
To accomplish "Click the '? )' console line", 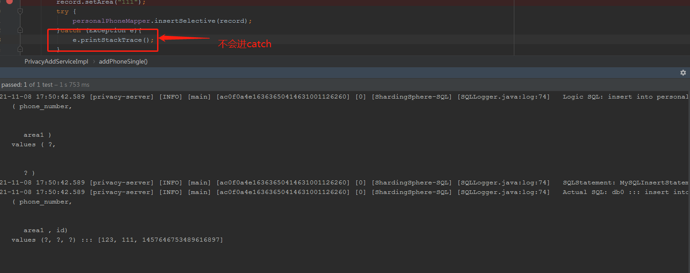I will [x=29, y=173].
